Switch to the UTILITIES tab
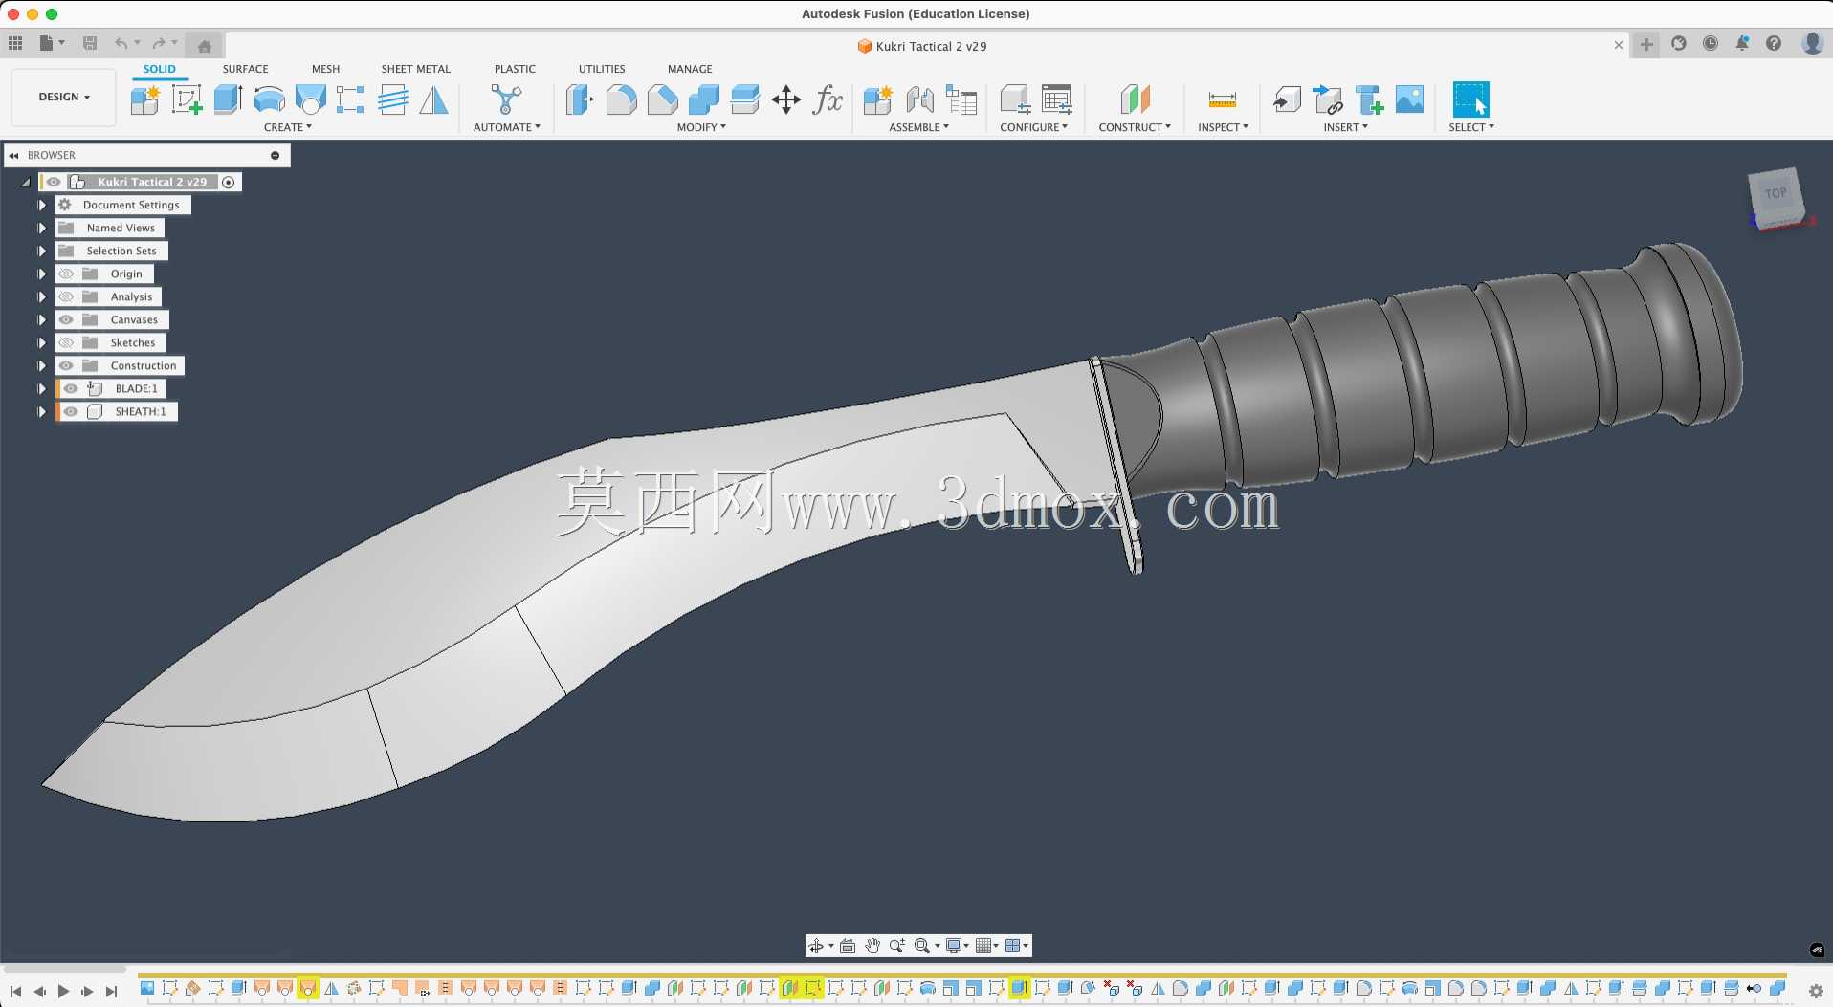 tap(602, 69)
